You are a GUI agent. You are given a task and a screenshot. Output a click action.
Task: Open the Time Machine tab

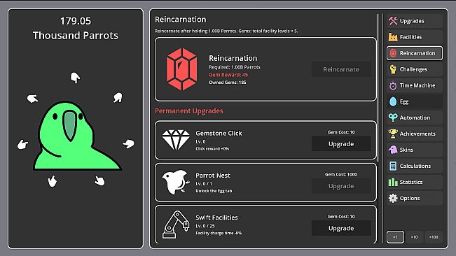pyautogui.click(x=415, y=85)
